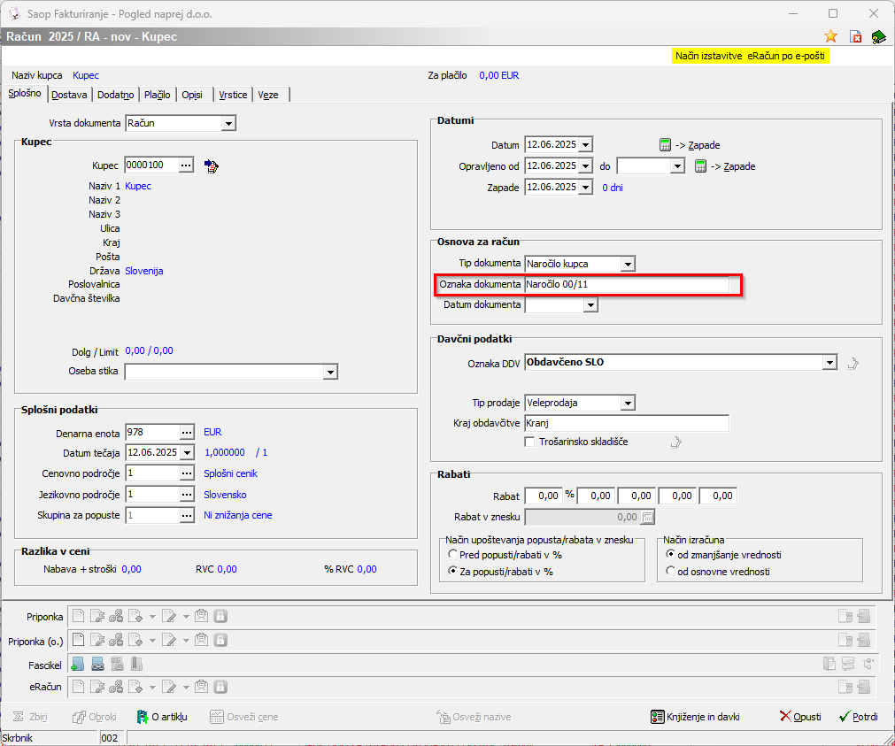Expand the Tip prodaje dropdown

click(x=628, y=404)
